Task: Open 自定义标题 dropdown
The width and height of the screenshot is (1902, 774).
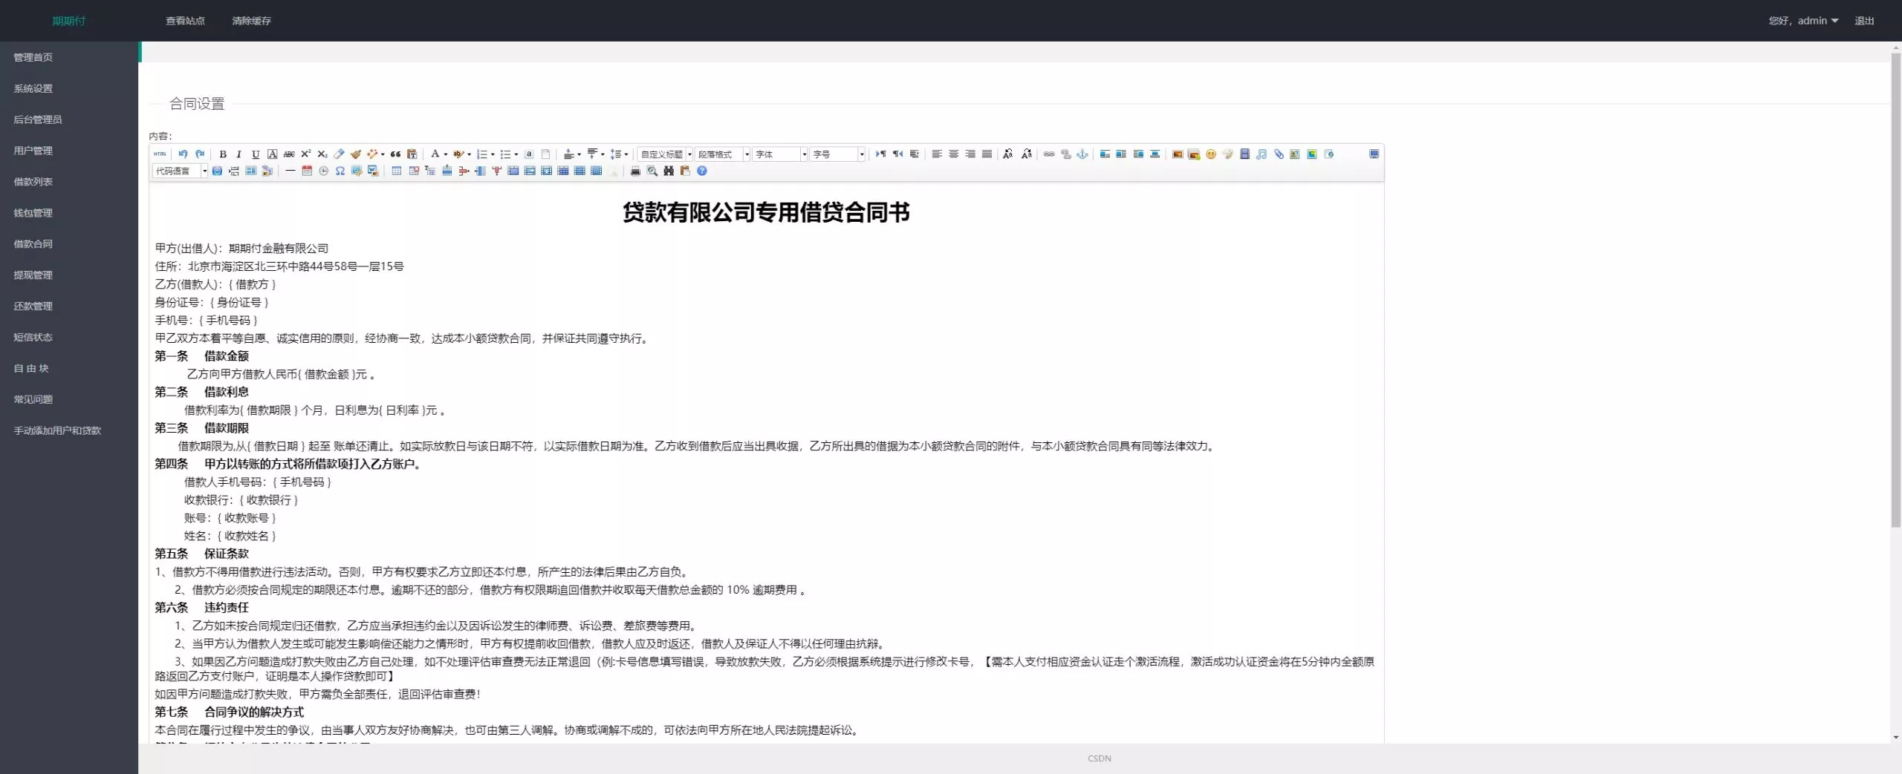Action: pos(665,154)
